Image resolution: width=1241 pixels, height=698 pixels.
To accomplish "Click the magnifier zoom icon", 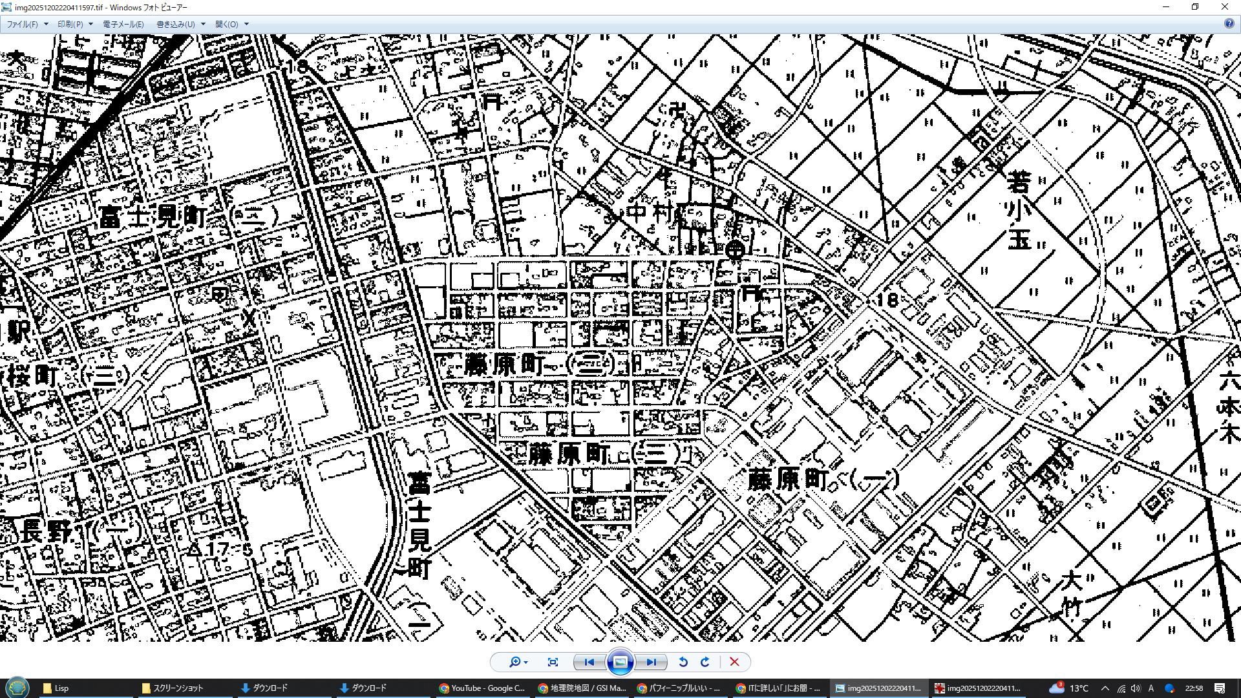I will point(514,662).
